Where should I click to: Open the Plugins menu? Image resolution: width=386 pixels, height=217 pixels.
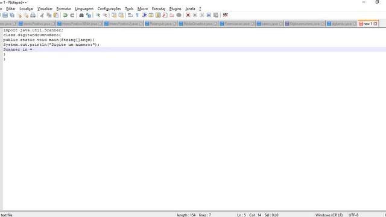click(x=176, y=8)
